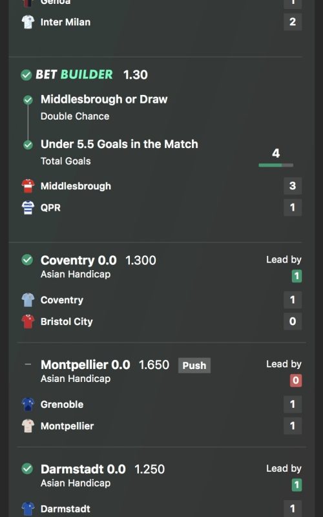This screenshot has width=323, height=517.
Task: Click the Darmstadt blue jersey icon
Action: click(28, 509)
